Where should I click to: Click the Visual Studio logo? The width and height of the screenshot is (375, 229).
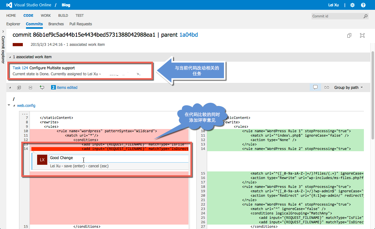(x=9, y=5)
